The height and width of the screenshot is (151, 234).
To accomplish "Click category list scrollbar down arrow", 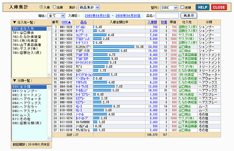I will point(49,138).
